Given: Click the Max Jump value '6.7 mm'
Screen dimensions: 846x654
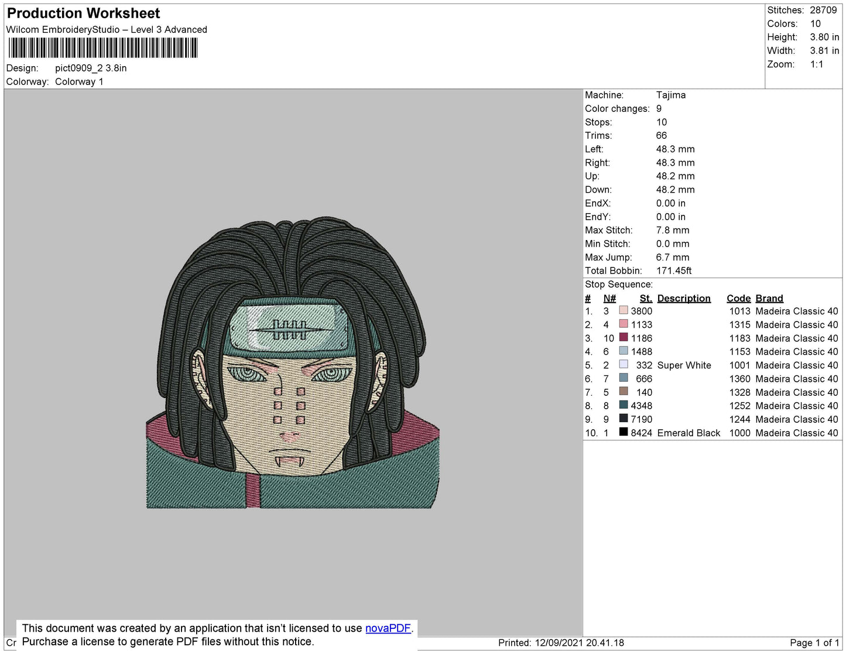Looking at the screenshot, I should [673, 257].
